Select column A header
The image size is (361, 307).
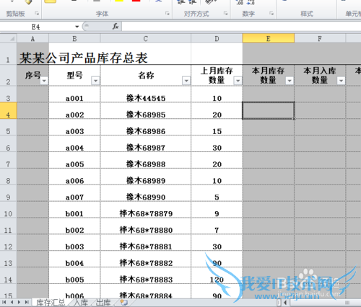tap(32, 38)
